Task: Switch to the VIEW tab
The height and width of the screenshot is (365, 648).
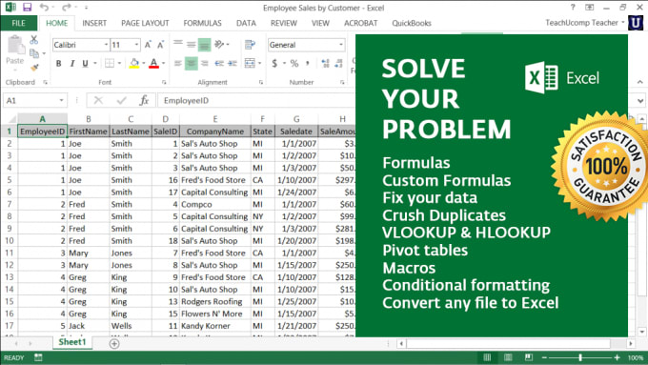Action: 320,23
